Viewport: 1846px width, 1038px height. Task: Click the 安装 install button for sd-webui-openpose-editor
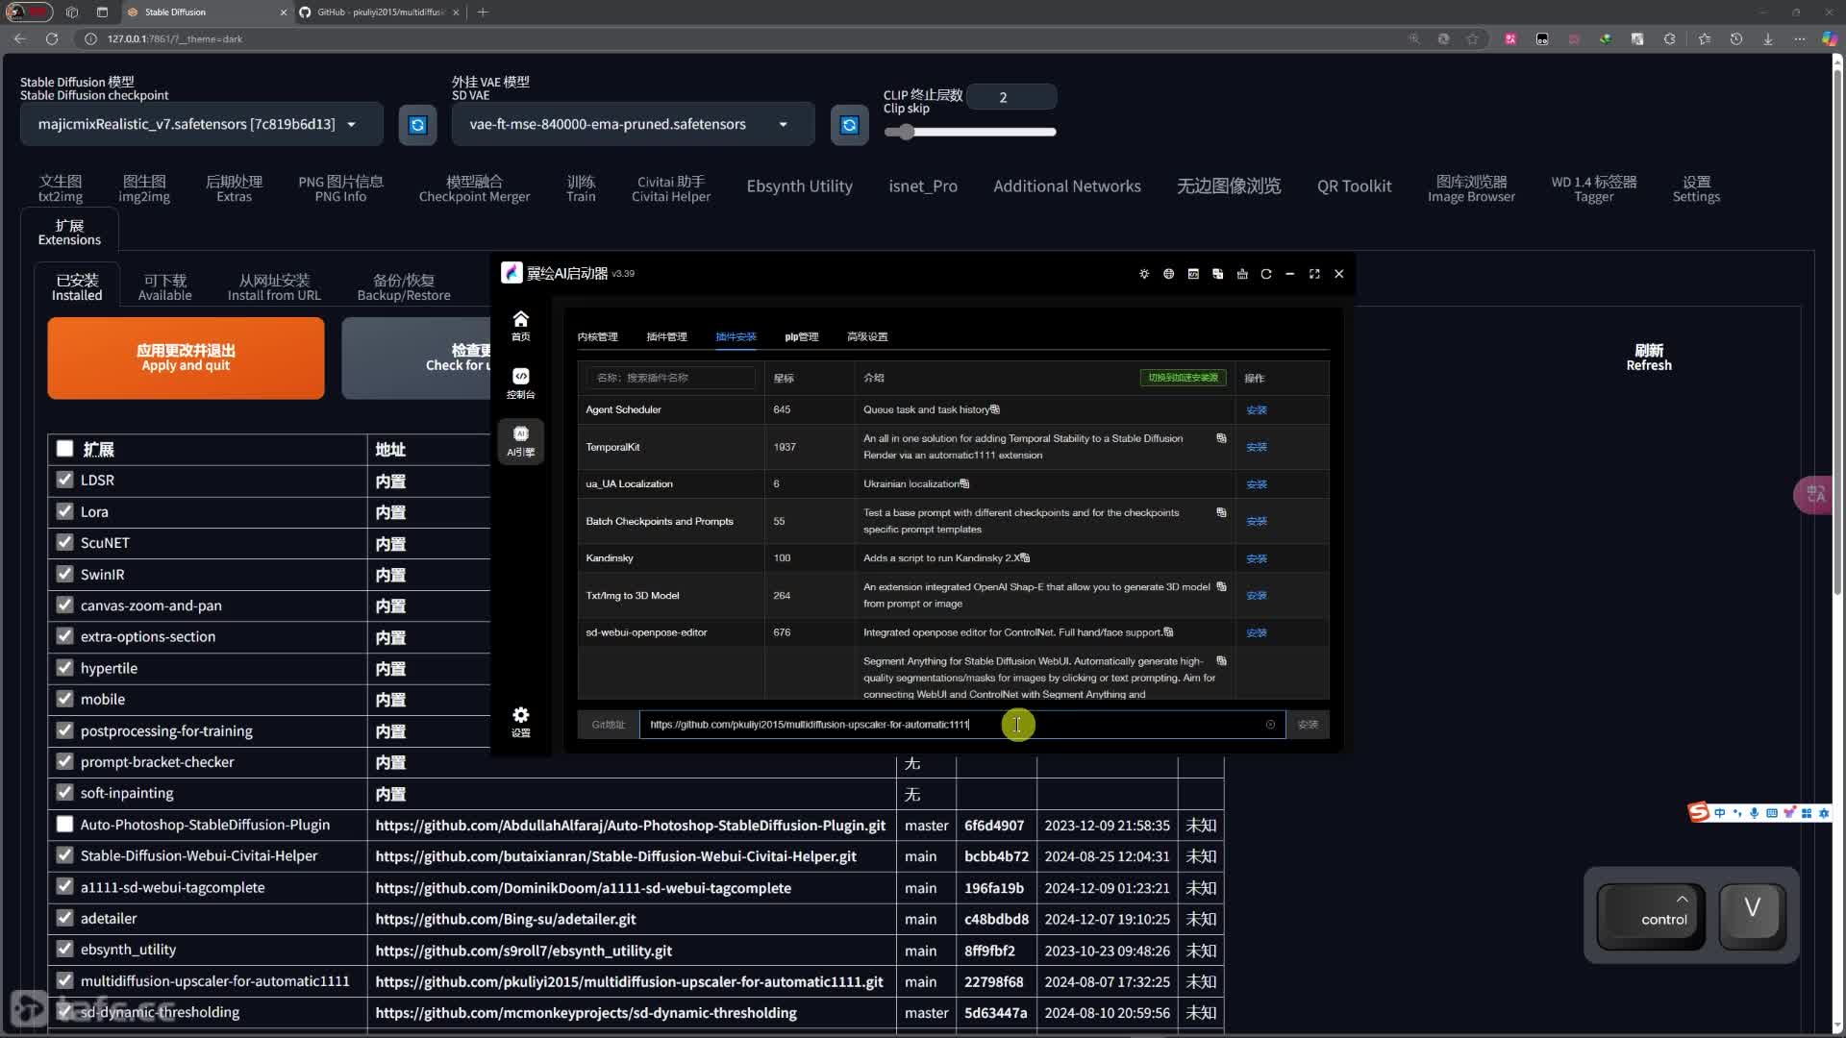(1258, 631)
